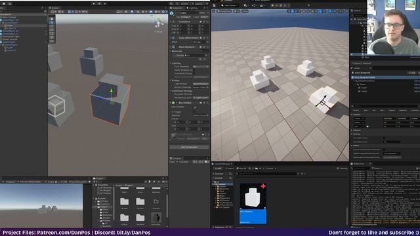Select the Hand view tool in Scene overlay

click(x=52, y=19)
